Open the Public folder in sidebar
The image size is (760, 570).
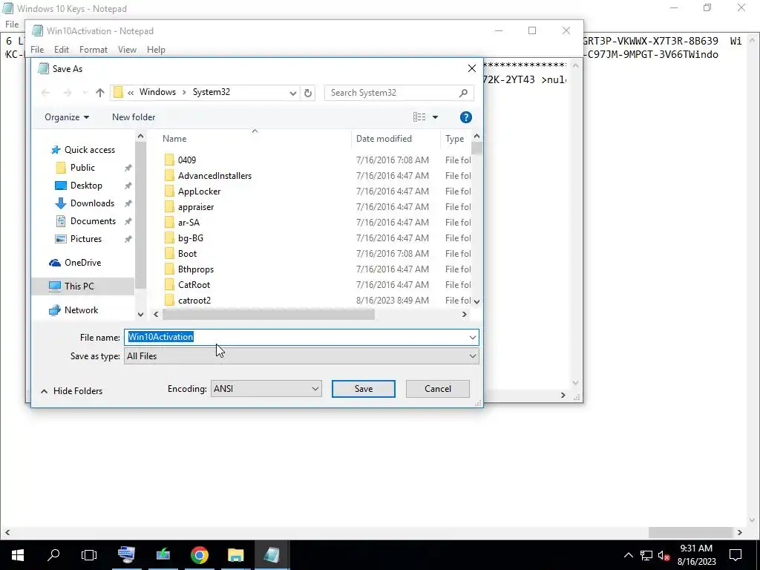[82, 168]
